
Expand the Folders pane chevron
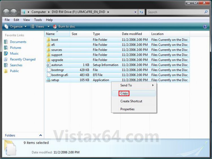pyautogui.click(x=40, y=136)
